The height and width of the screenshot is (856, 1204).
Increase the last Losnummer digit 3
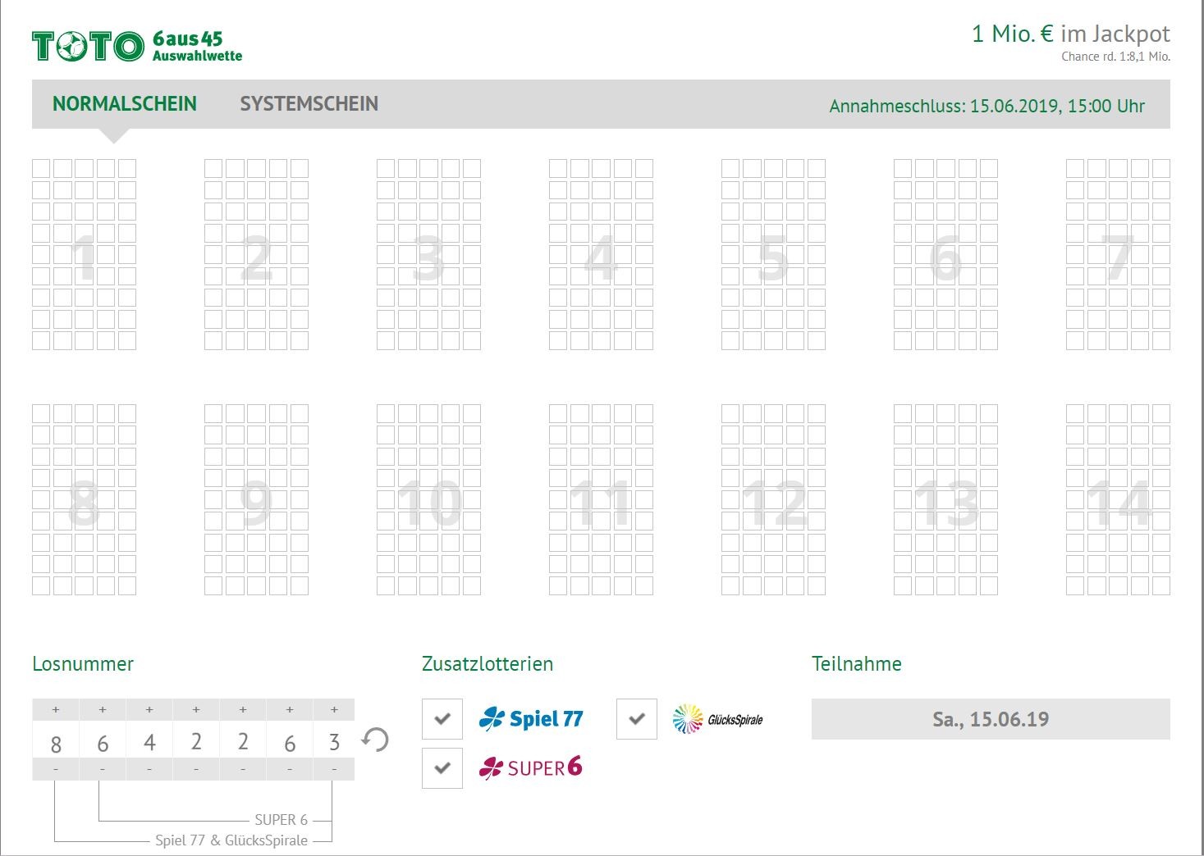[x=334, y=709]
